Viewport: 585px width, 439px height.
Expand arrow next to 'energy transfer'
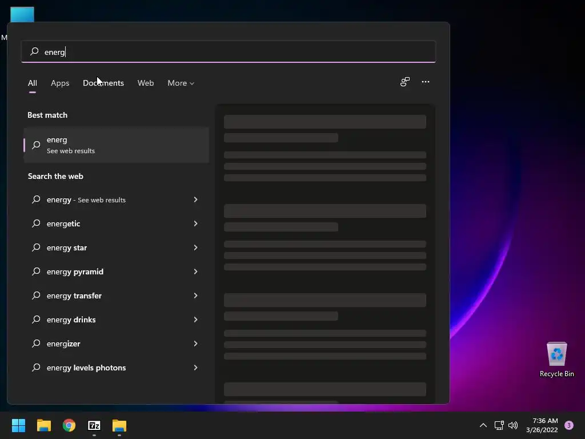click(x=195, y=296)
